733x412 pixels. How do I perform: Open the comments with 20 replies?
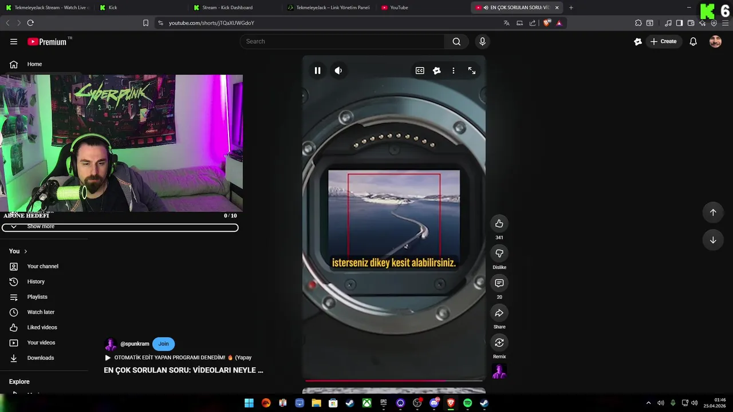499,283
